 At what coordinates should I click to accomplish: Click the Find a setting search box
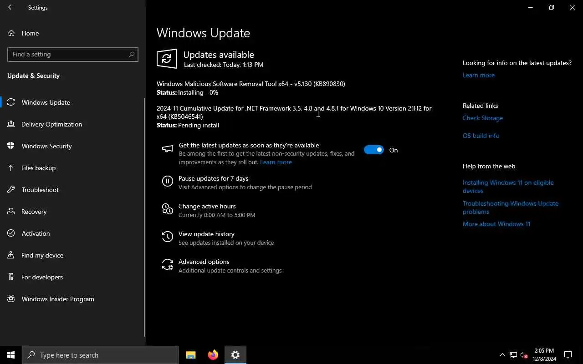point(73,54)
